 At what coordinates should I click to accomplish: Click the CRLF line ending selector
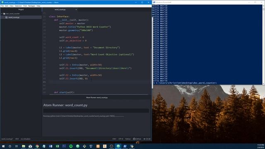(x=114, y=139)
